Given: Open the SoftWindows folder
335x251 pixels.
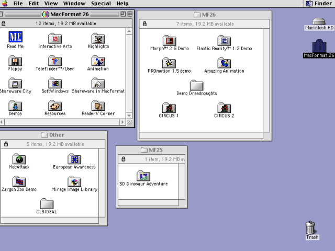Looking at the screenshot, I should click(x=55, y=83).
